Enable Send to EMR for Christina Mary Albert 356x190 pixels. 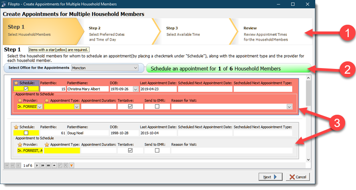click(157, 107)
